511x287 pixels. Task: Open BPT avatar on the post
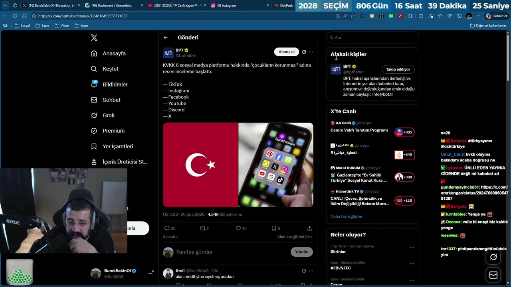(x=168, y=53)
